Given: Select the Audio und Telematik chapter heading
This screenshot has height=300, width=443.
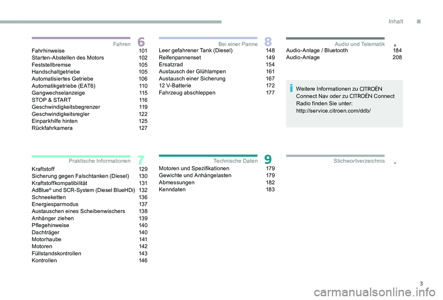Looking at the screenshot, I should click(x=359, y=44).
